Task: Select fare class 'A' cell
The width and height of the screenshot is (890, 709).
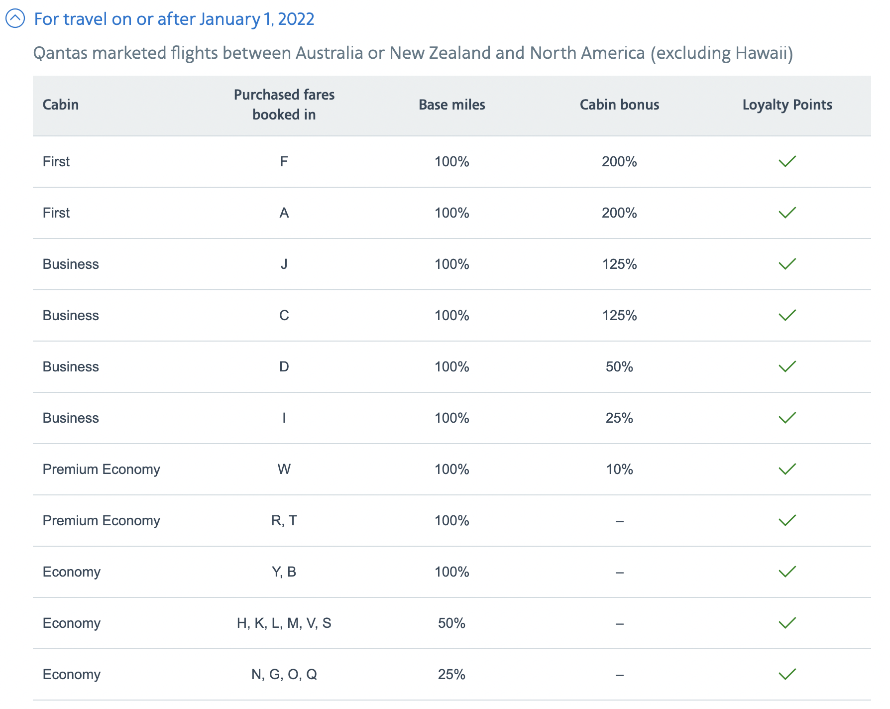Action: point(284,213)
